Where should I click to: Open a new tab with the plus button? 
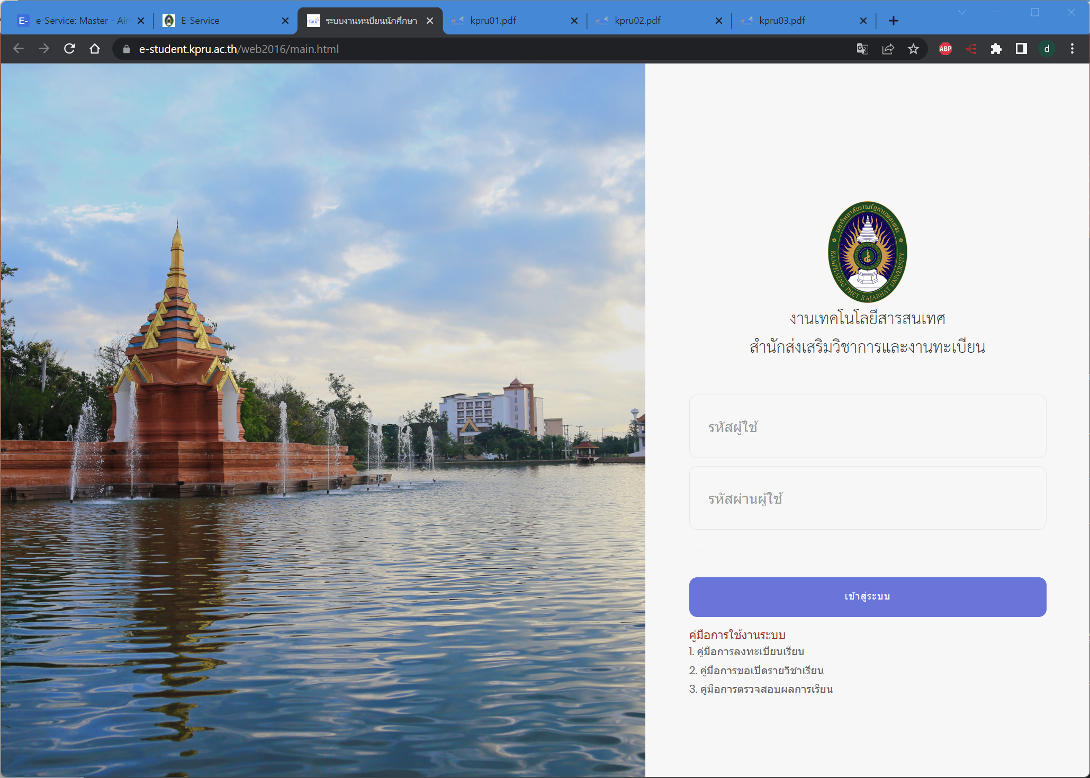(893, 21)
